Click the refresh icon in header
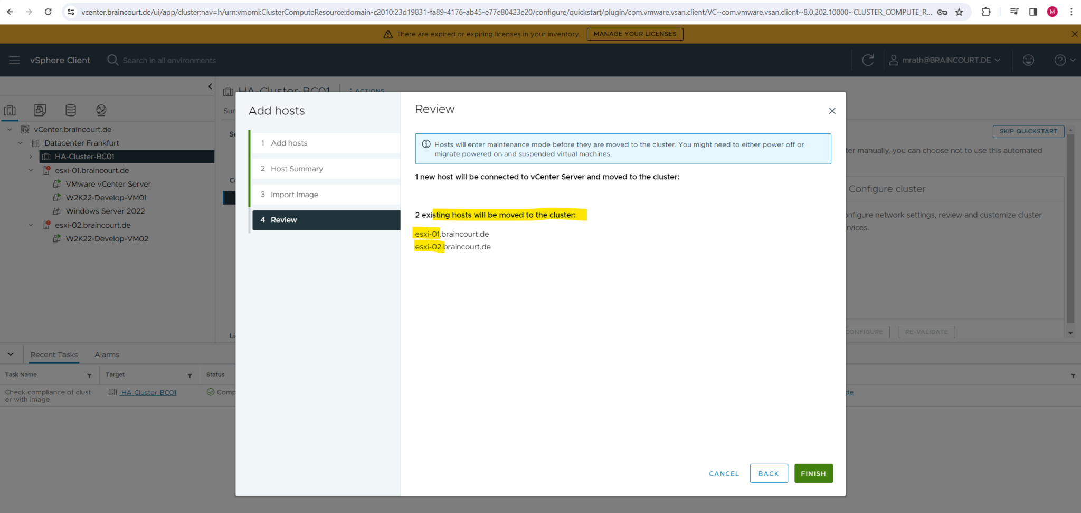1081x513 pixels. point(868,60)
